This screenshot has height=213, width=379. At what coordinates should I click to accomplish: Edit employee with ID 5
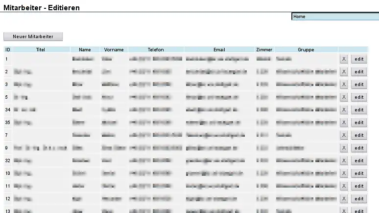[x=359, y=97]
